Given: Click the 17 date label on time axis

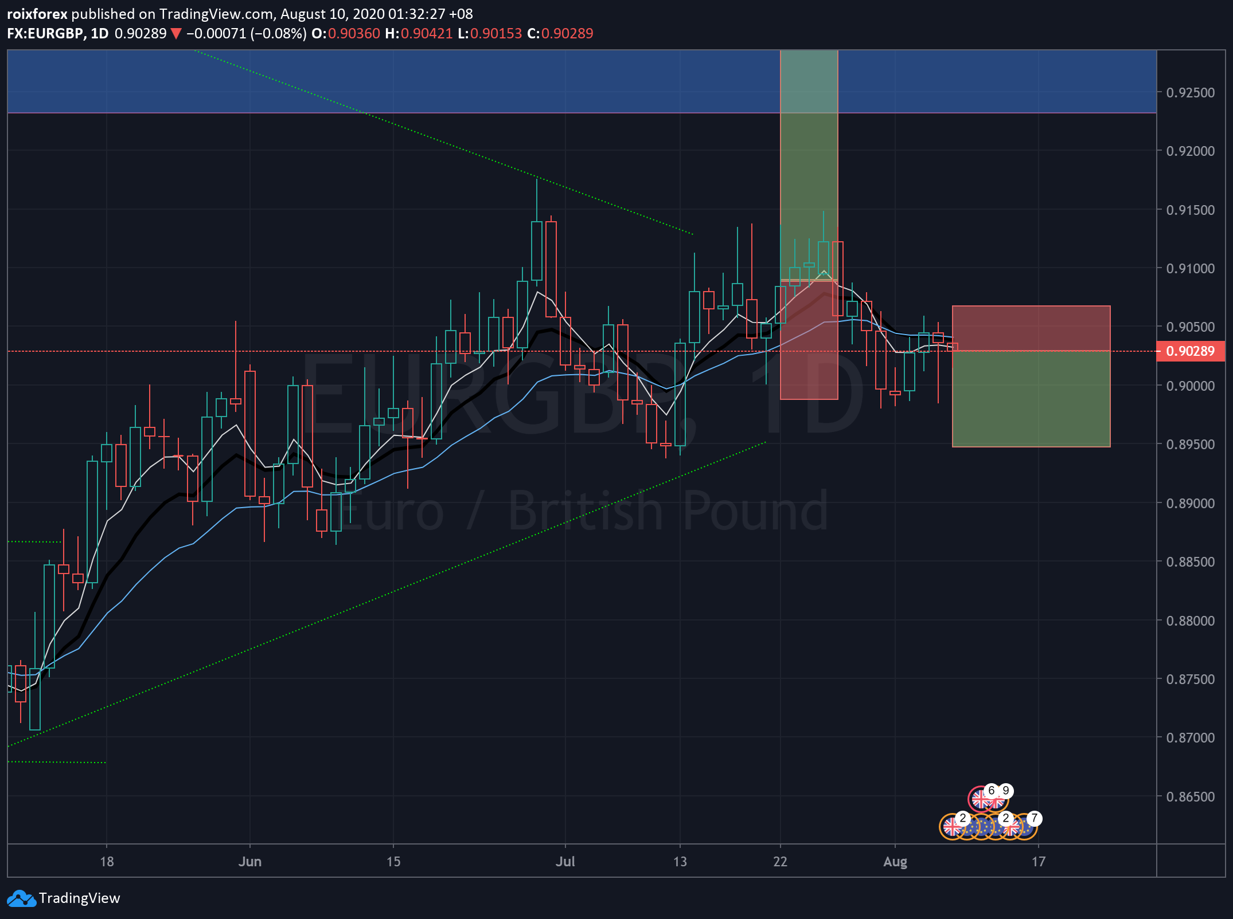Looking at the screenshot, I should point(1039,862).
